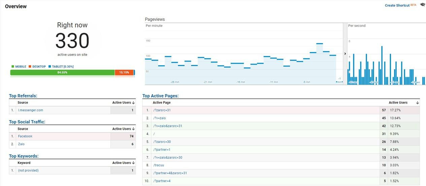This screenshot has height=186, width=426.
Task: Click the green 84.55% mobile bar segment
Action: click(62, 72)
